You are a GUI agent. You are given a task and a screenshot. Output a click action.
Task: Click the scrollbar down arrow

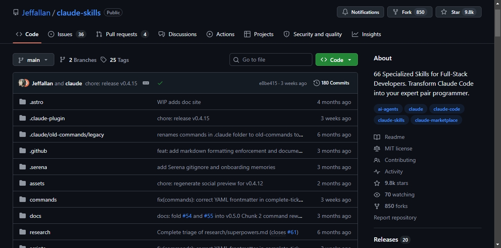coord(497,244)
